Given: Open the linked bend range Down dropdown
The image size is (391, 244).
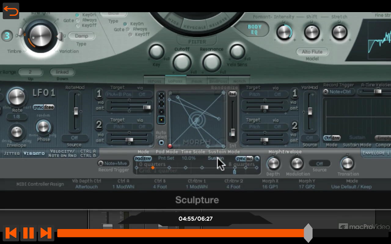Looking at the screenshot, I should [x=62, y=72].
